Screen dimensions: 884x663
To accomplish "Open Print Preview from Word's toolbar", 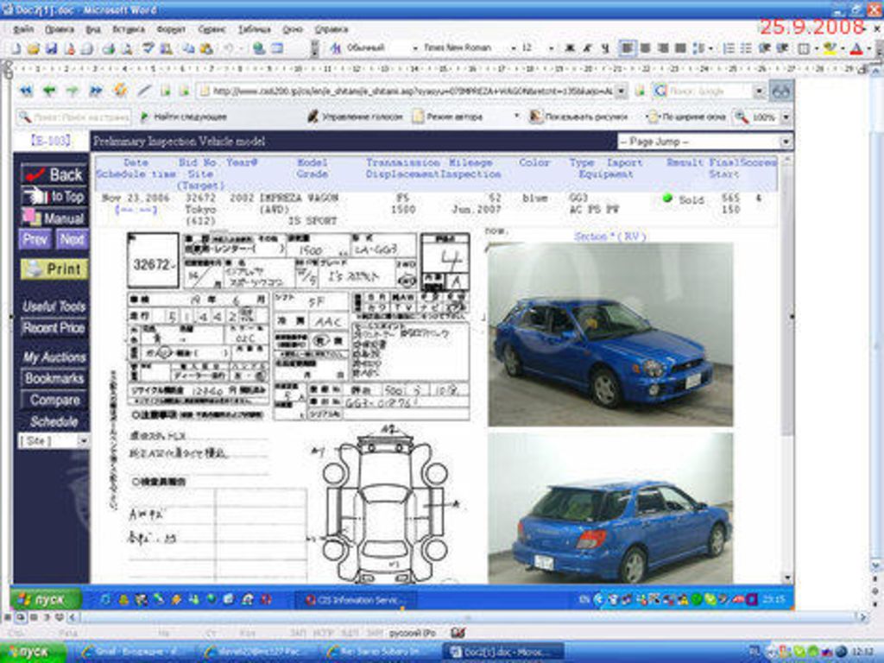I will (x=127, y=49).
